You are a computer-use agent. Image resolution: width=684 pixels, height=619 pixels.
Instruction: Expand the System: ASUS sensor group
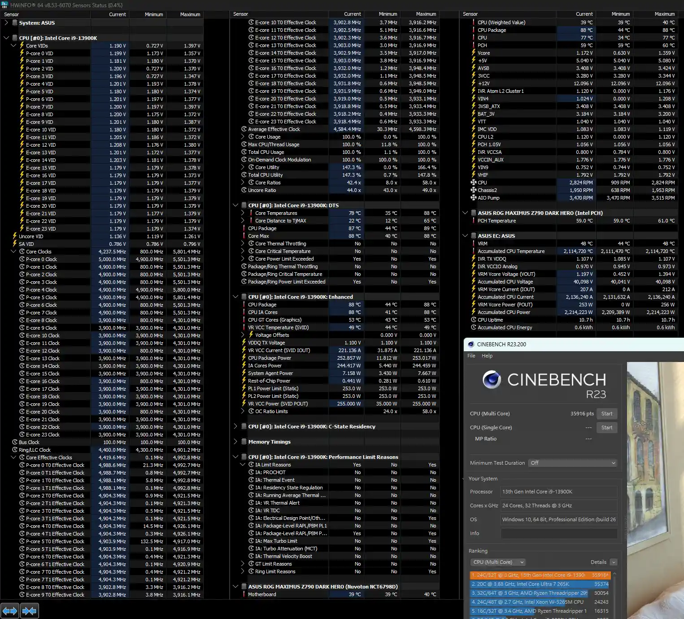(6, 23)
